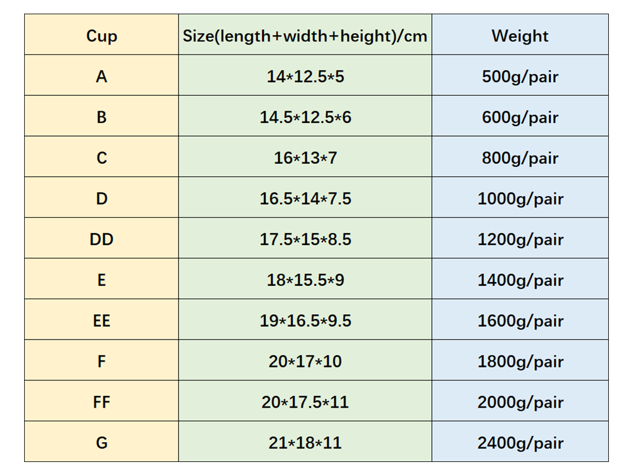Select the DD cup cell
The image size is (633, 475).
pyautogui.click(x=101, y=239)
